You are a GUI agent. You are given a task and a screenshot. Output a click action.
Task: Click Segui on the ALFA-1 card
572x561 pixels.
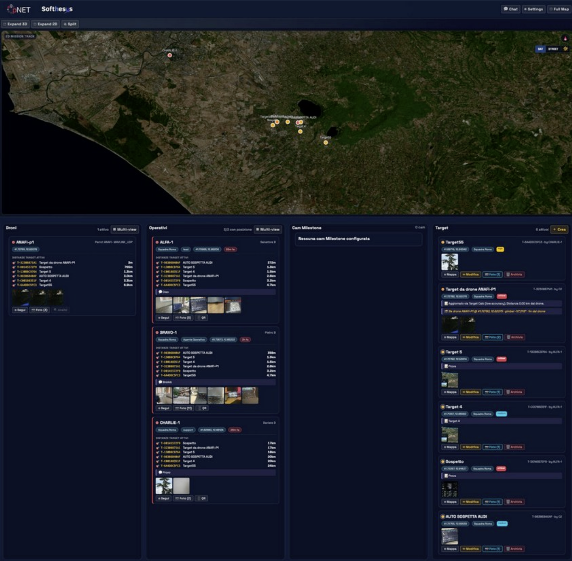pyautogui.click(x=163, y=318)
